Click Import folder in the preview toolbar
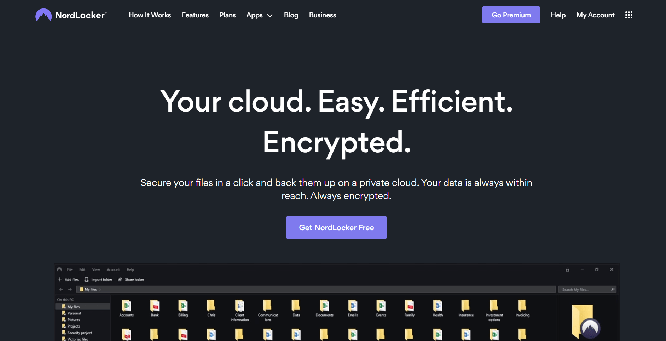Image resolution: width=666 pixels, height=341 pixels. 98,279
